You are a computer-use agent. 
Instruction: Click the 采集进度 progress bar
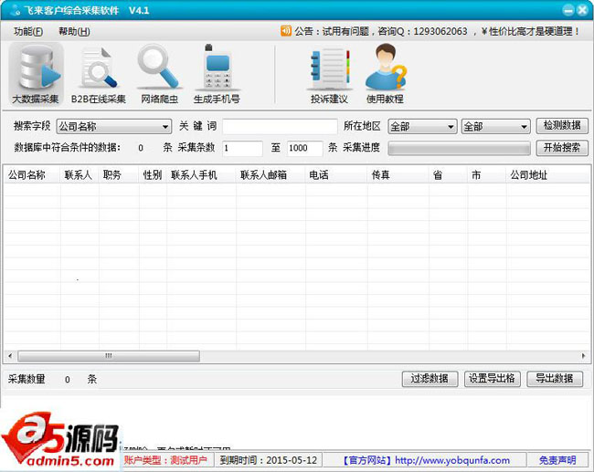point(459,149)
